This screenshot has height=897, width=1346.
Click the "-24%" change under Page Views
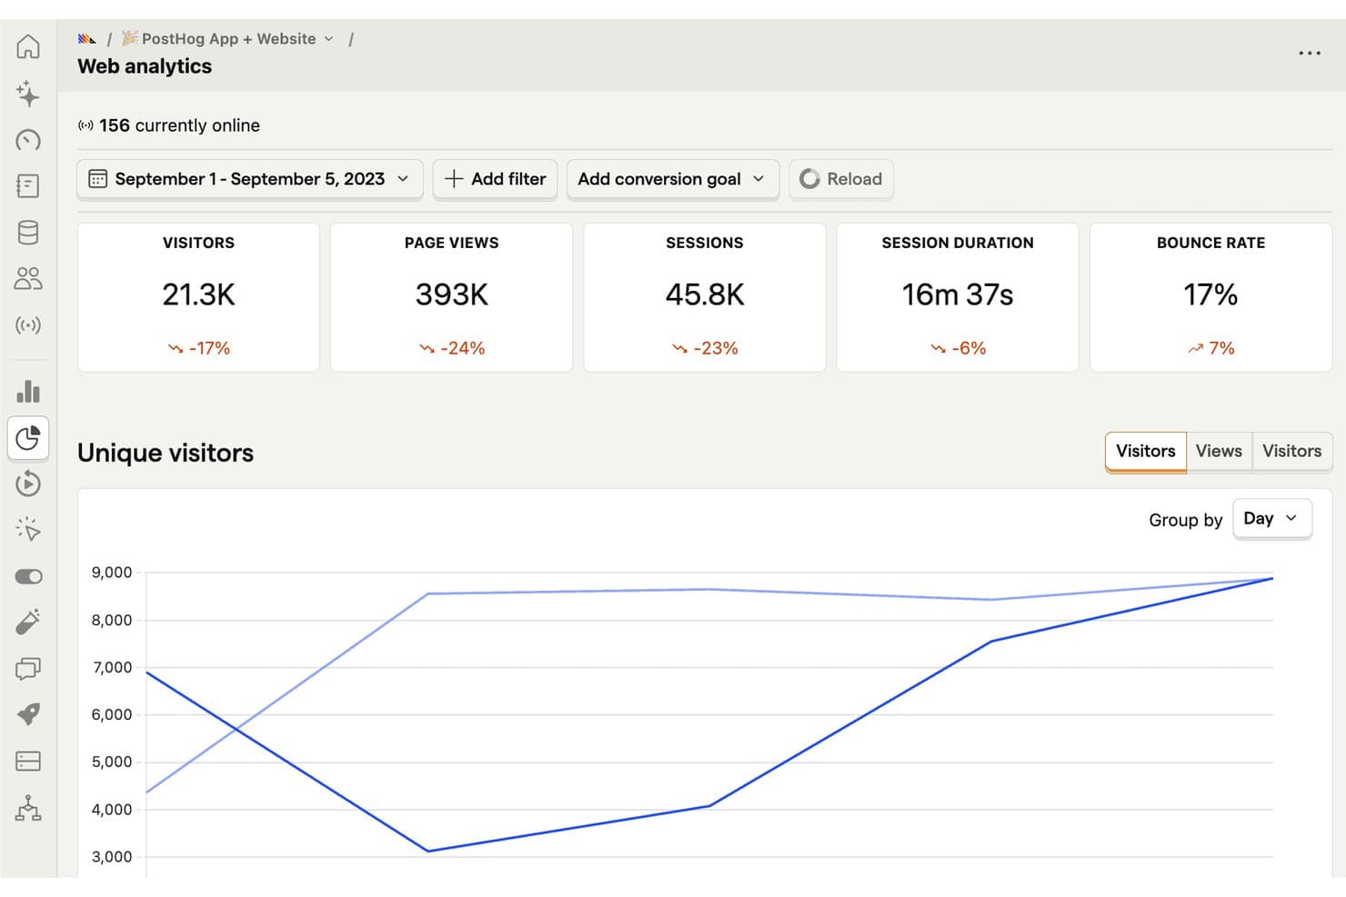(x=462, y=348)
